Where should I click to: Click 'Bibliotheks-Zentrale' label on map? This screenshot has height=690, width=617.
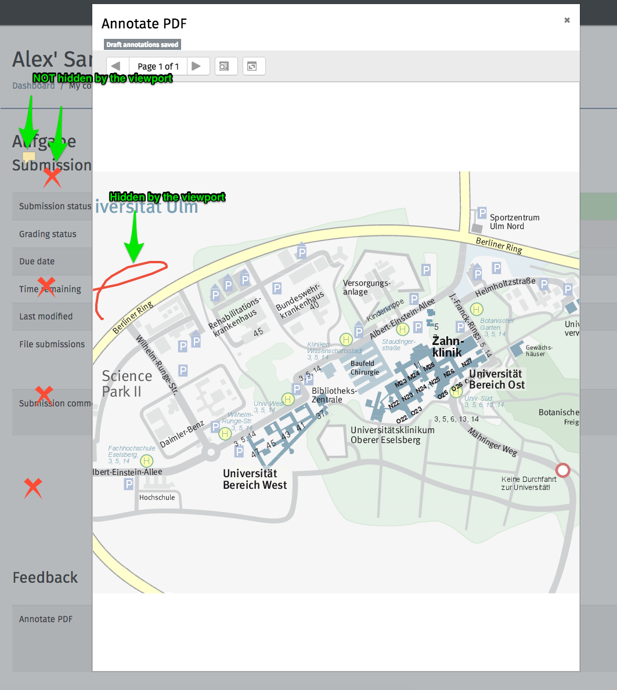[x=334, y=395]
